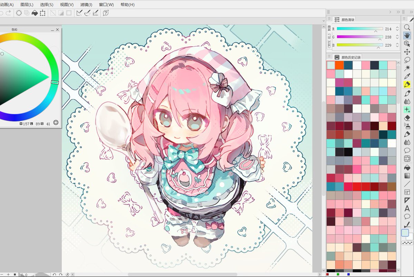The image size is (414, 277).
Task: Click the R color slider bar
Action: pos(360,29)
